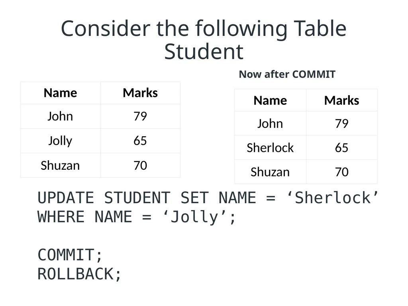
Task: Click the Marks header in right table
Action: 341,100
